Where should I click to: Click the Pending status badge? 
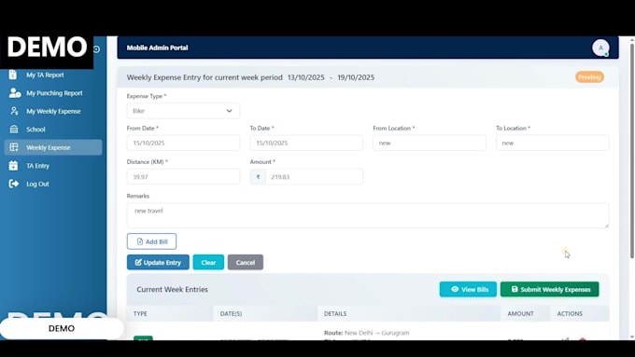click(589, 77)
